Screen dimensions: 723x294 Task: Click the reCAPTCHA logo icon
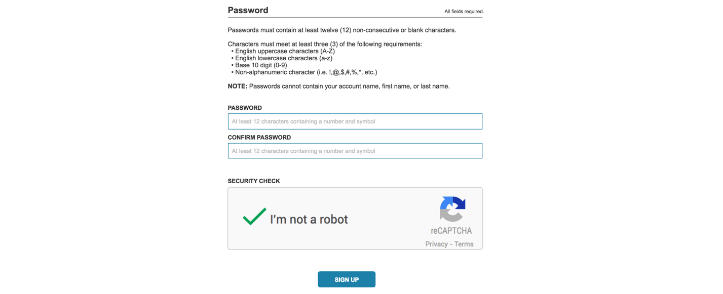point(452,209)
